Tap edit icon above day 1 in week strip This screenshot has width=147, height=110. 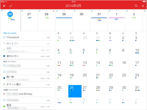[110, 11]
